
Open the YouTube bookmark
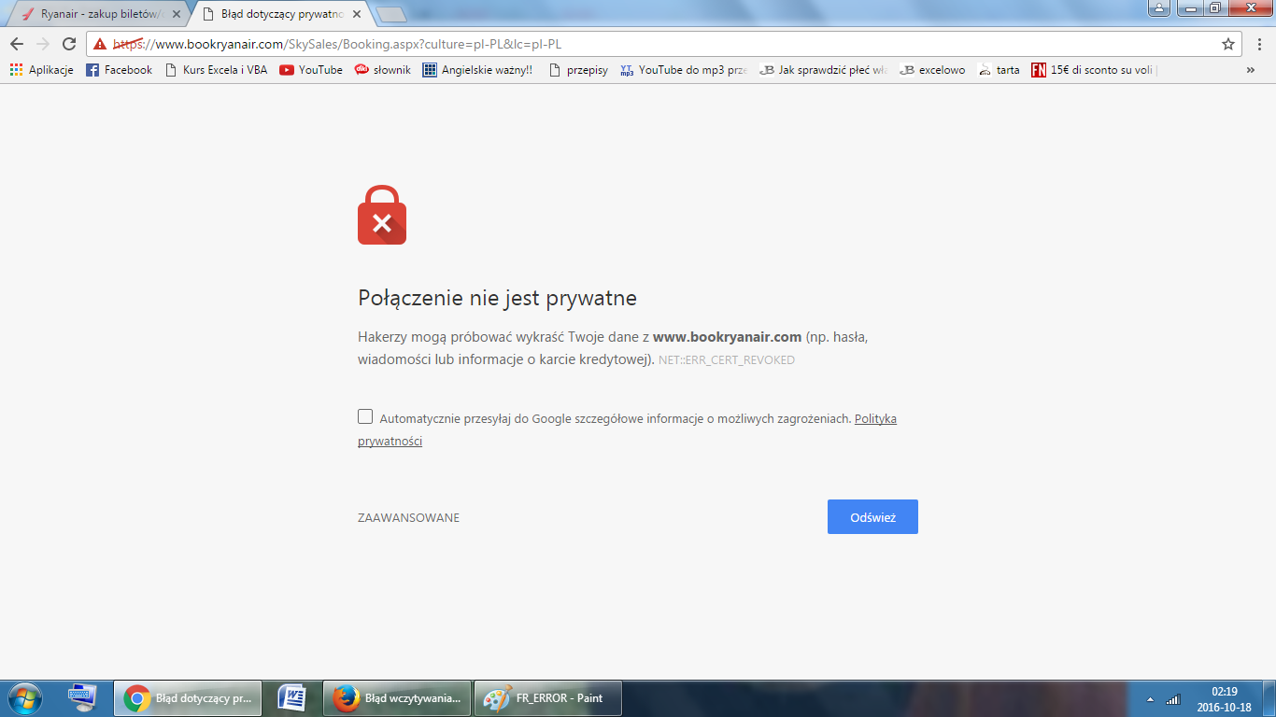coord(311,70)
